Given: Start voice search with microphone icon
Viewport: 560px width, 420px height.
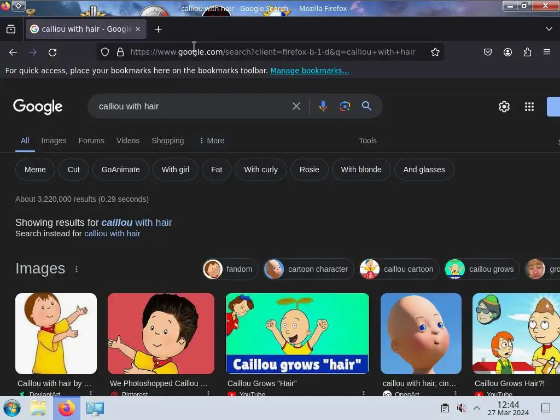Looking at the screenshot, I should pyautogui.click(x=323, y=106).
